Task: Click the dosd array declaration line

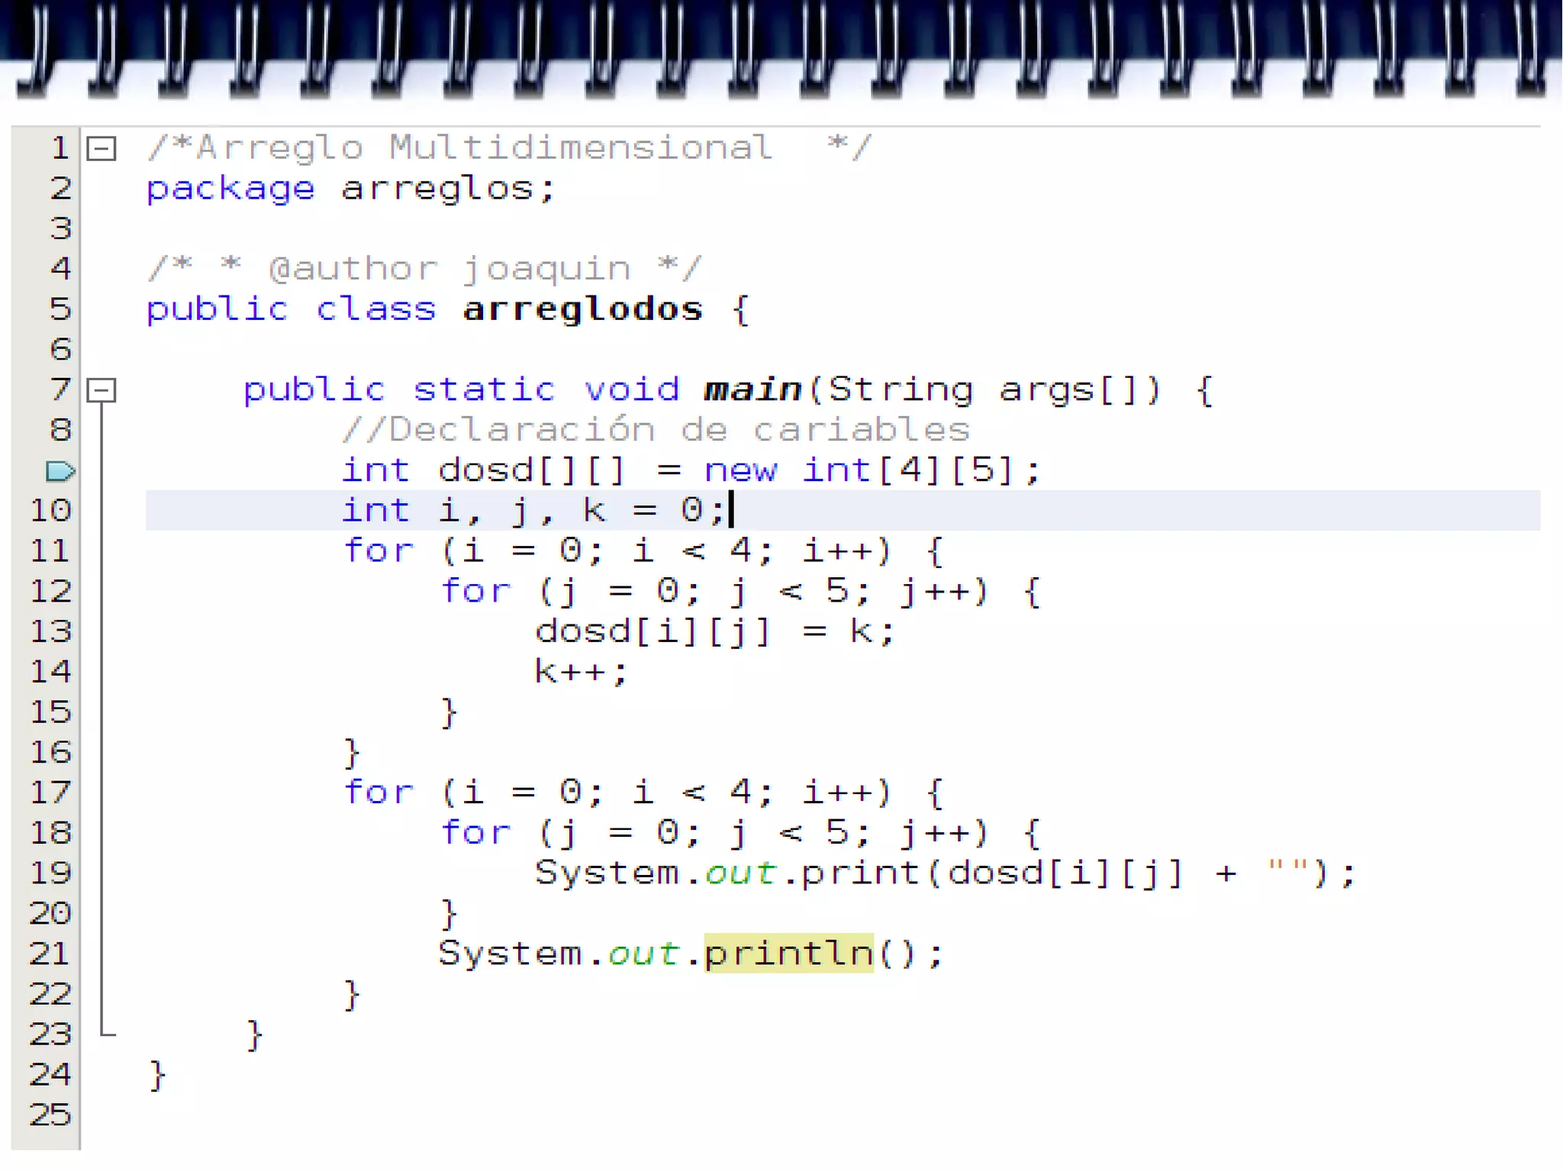Action: pos(690,470)
